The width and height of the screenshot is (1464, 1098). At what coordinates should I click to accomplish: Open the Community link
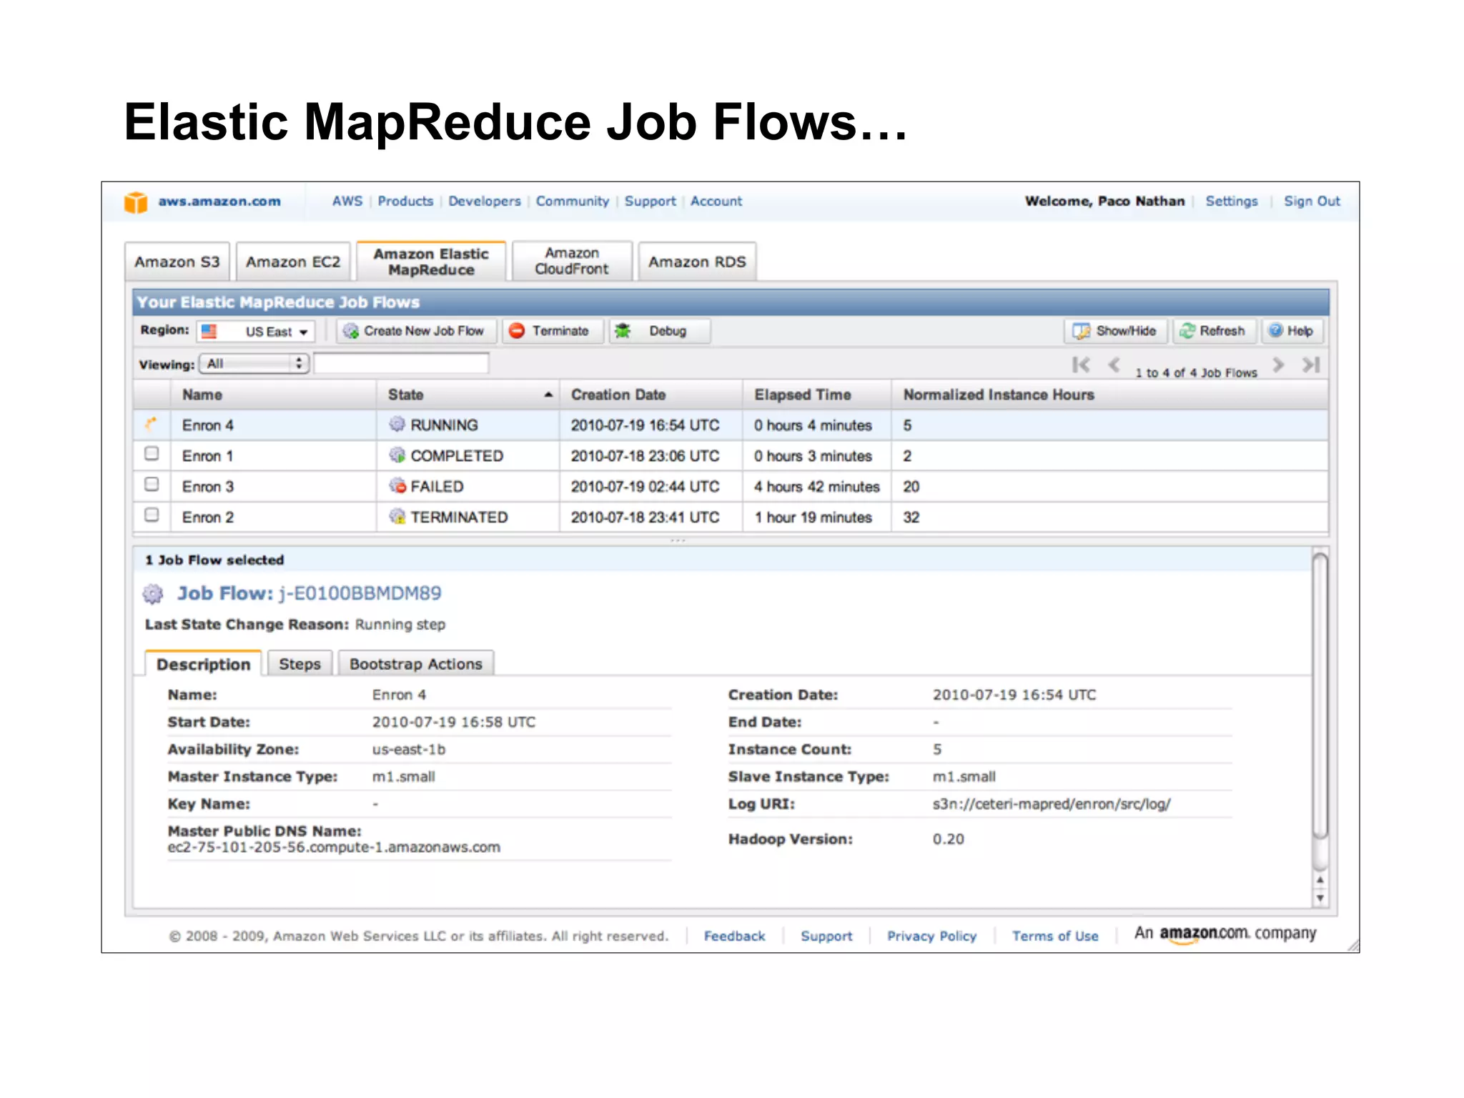click(x=573, y=201)
